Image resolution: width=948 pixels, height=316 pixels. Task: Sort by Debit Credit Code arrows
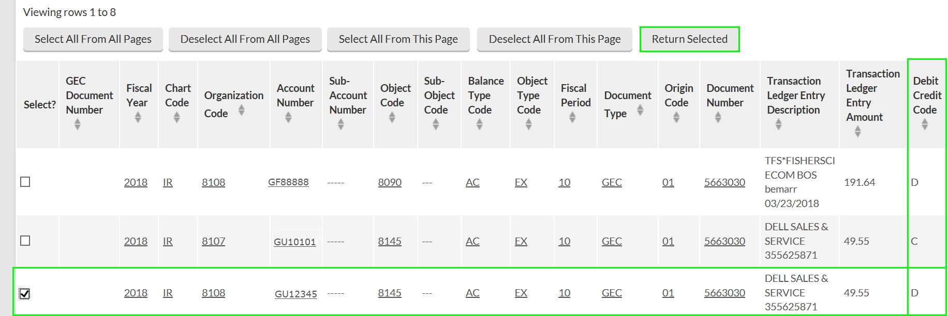(924, 124)
